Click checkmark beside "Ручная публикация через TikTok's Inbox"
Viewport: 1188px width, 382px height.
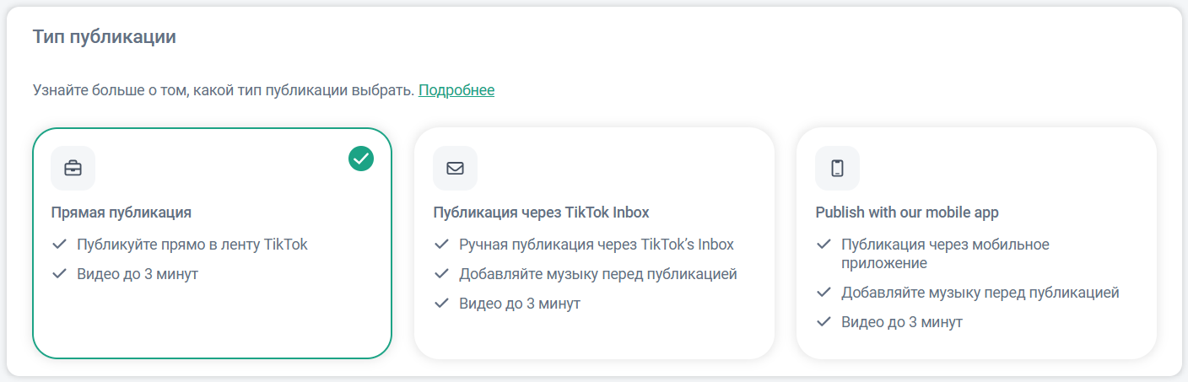[x=441, y=245]
